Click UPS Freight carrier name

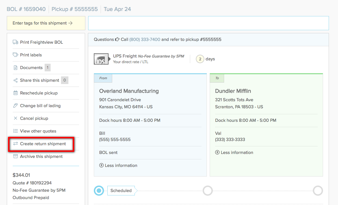(x=125, y=56)
